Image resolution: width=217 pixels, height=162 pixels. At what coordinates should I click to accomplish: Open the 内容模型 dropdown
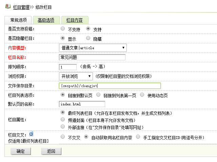93,48
